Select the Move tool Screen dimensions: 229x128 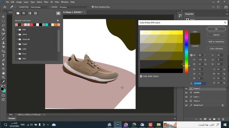point(3,17)
